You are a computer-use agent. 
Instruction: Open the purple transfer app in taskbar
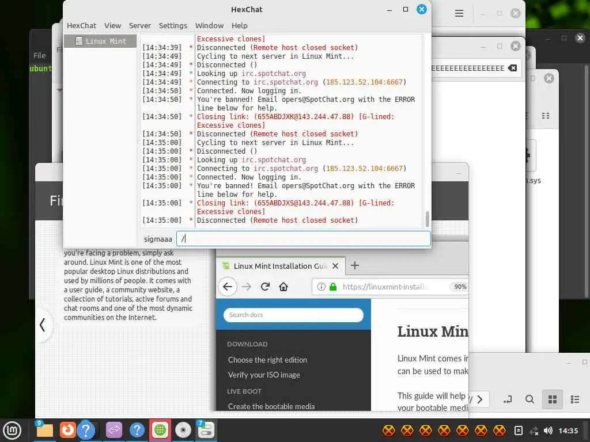pyautogui.click(x=114, y=430)
